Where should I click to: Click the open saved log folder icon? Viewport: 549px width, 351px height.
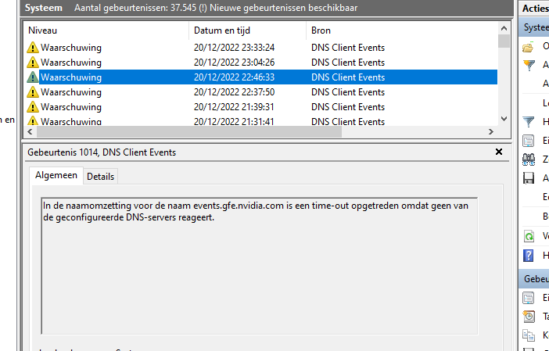click(529, 46)
